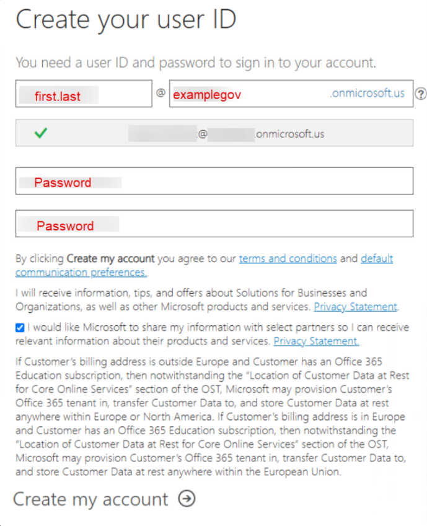
Task: Select the @ symbol between the username fields
Action: click(162, 94)
